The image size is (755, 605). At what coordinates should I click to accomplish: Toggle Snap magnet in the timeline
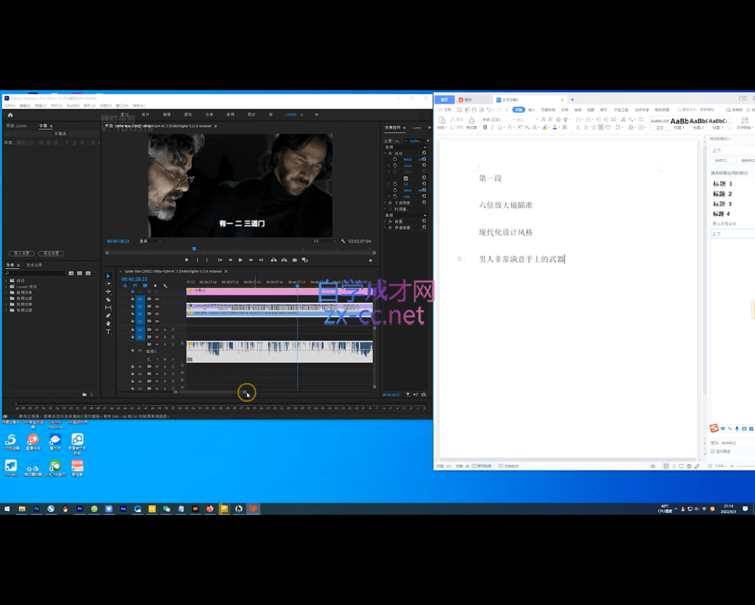tap(135, 286)
